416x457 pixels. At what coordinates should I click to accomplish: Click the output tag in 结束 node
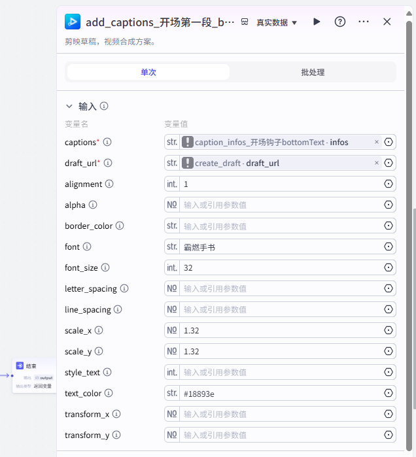pyautogui.click(x=44, y=378)
